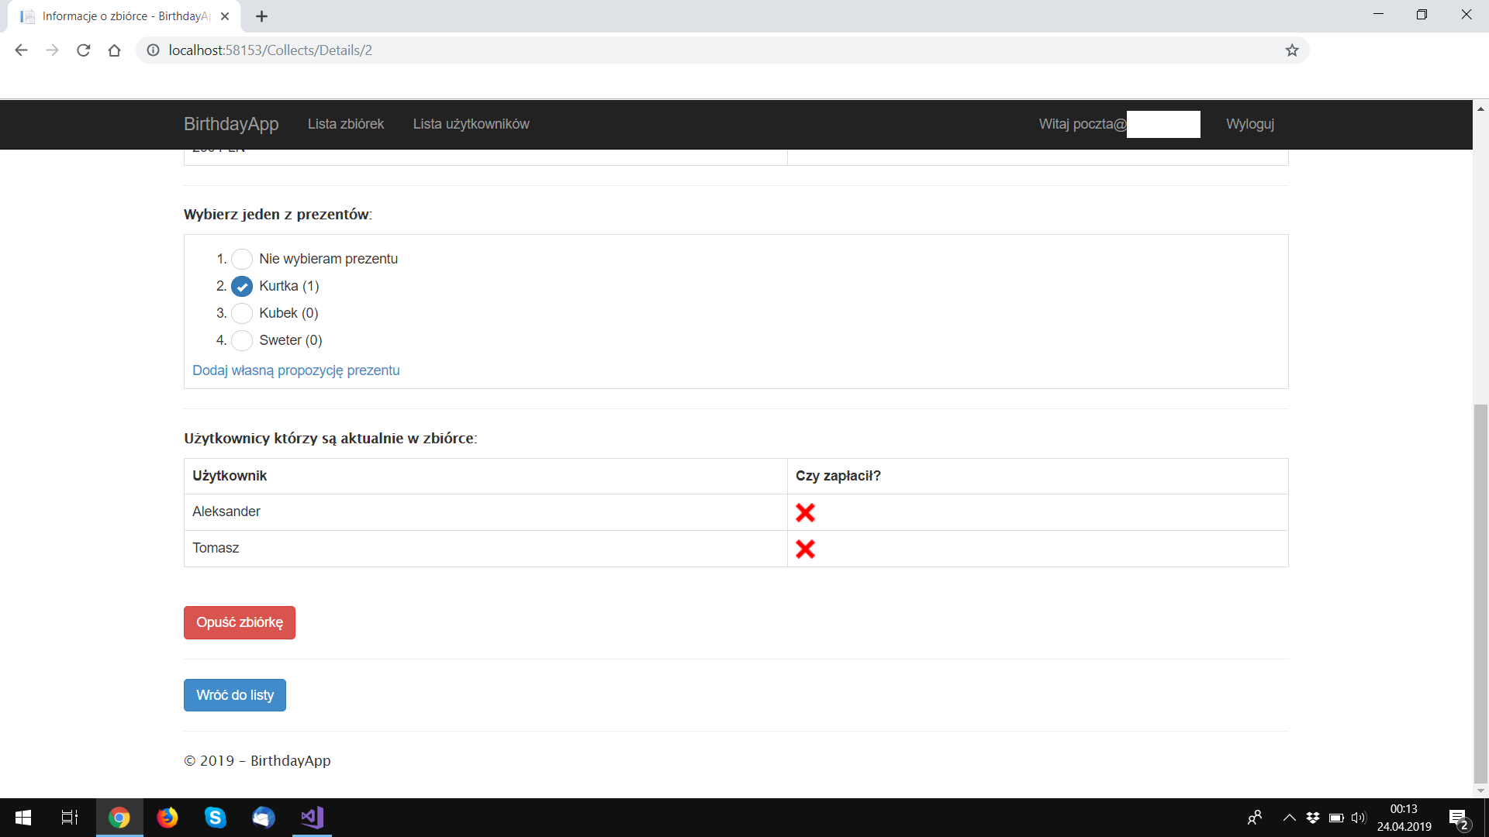Open the 'Lista zbiórek' menu item

(x=345, y=124)
